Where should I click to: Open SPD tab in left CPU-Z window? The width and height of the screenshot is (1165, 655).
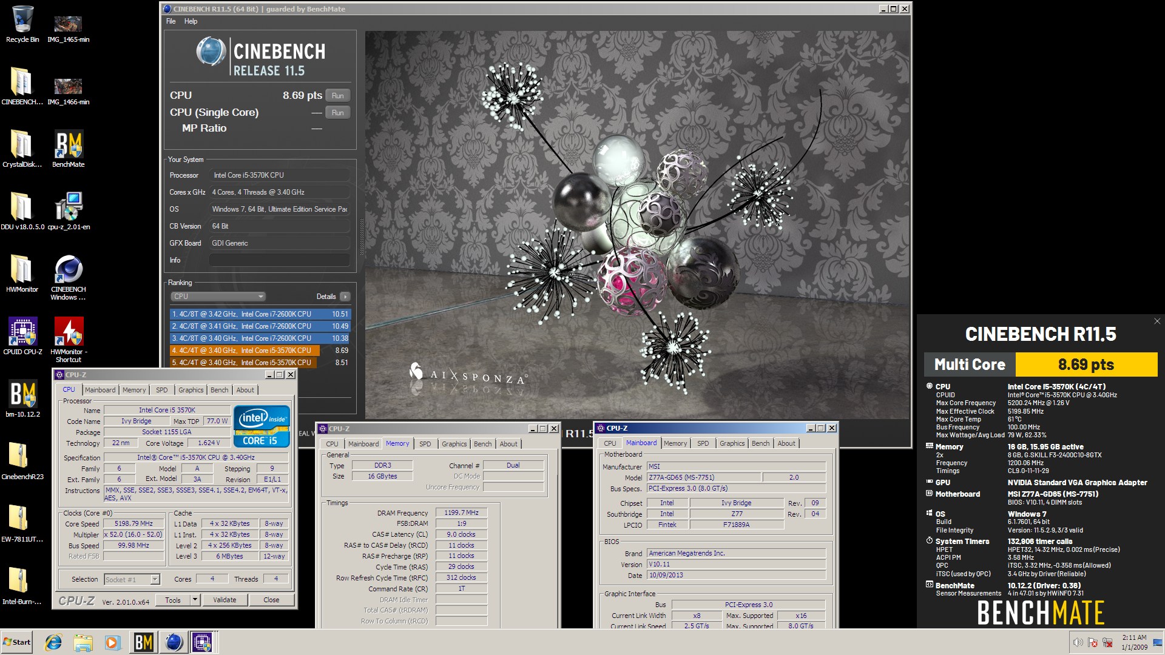162,390
